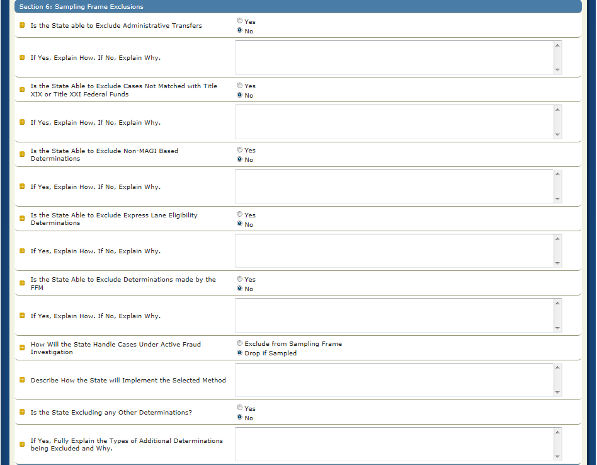This screenshot has height=465, width=597.
Task: Click the Section 6: Sampling Frame Exclusions header
Action: (x=82, y=7)
